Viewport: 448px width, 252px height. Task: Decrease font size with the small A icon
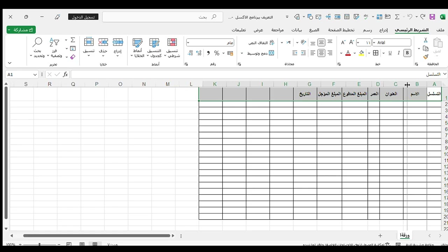[x=343, y=42]
